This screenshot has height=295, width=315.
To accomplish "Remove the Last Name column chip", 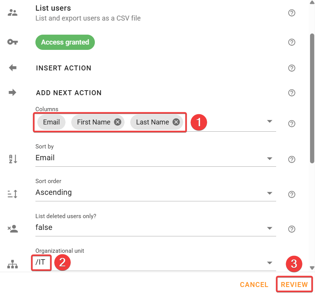I will (176, 122).
